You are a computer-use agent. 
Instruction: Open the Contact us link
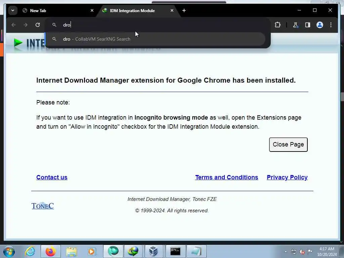click(x=52, y=177)
